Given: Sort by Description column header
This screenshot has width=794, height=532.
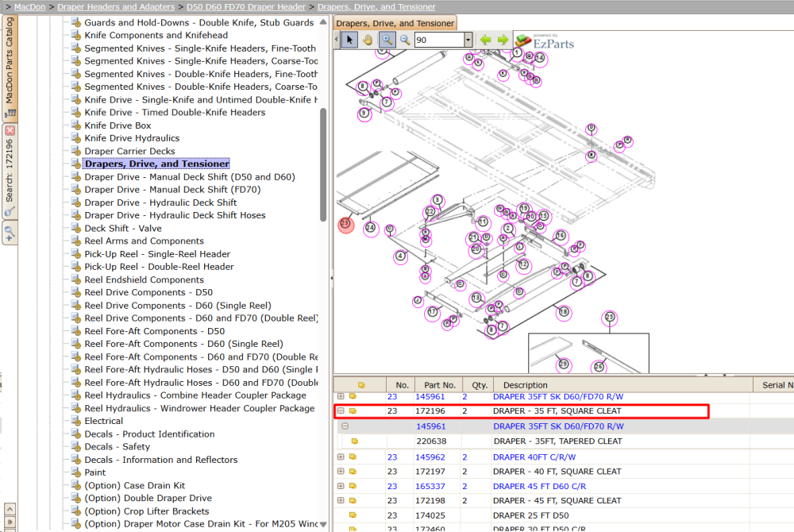Looking at the screenshot, I should pyautogui.click(x=621, y=385).
